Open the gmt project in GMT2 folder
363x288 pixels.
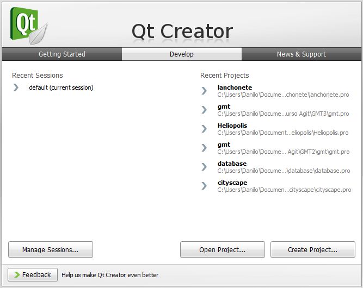pos(224,145)
